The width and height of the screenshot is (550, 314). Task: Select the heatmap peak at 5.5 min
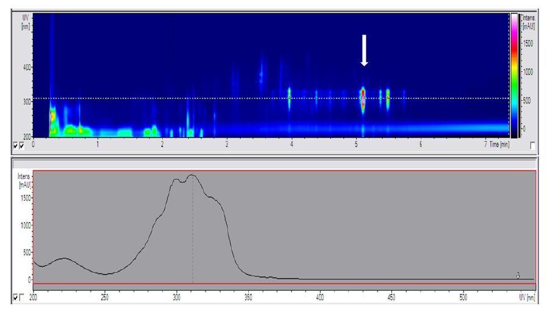(387, 97)
